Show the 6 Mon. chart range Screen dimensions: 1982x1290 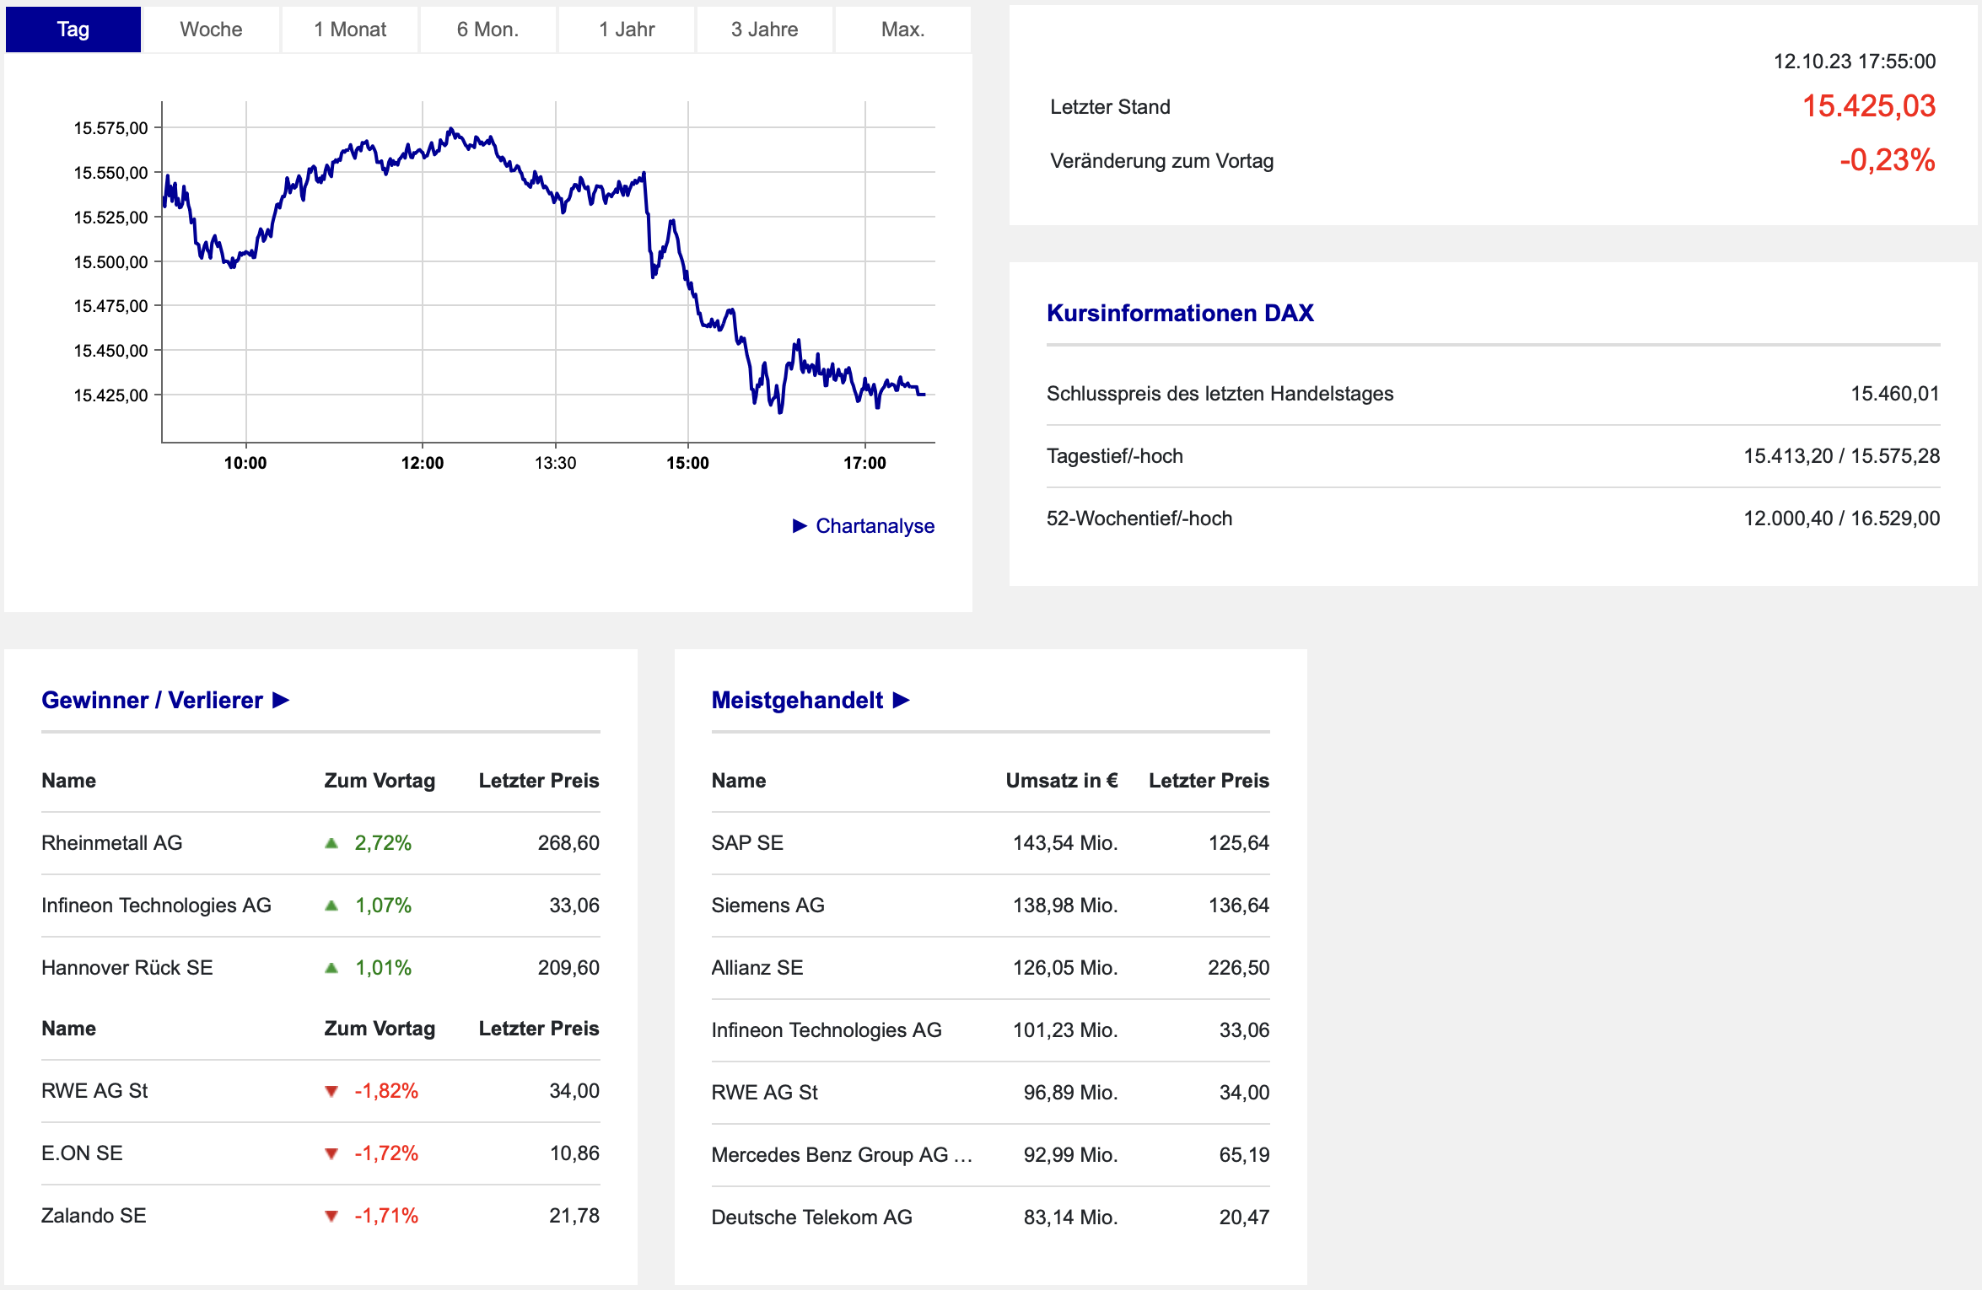487,30
